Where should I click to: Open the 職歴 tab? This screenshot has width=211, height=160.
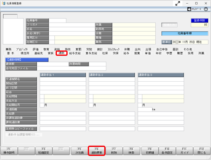[180, 53]
